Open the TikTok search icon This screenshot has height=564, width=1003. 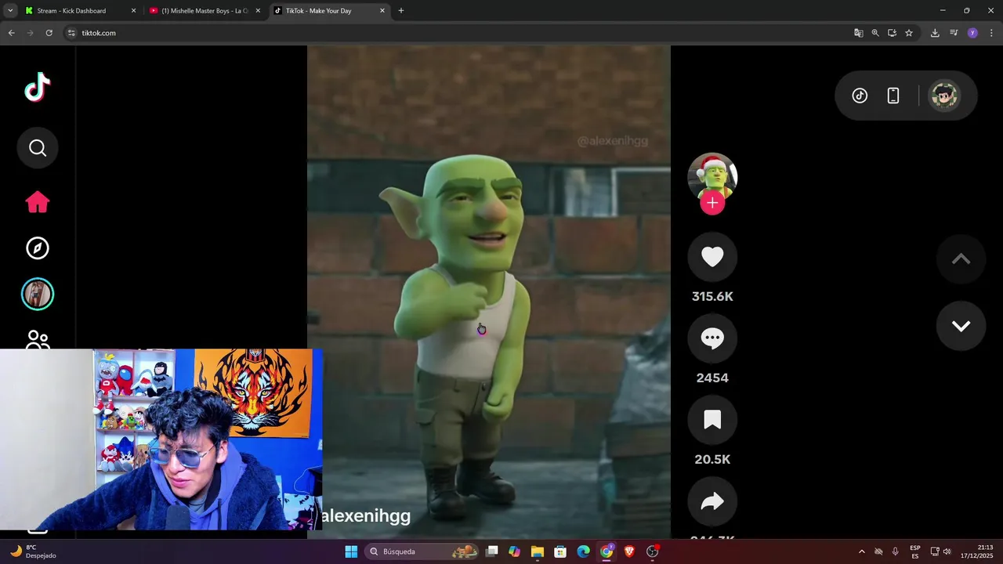point(38,148)
